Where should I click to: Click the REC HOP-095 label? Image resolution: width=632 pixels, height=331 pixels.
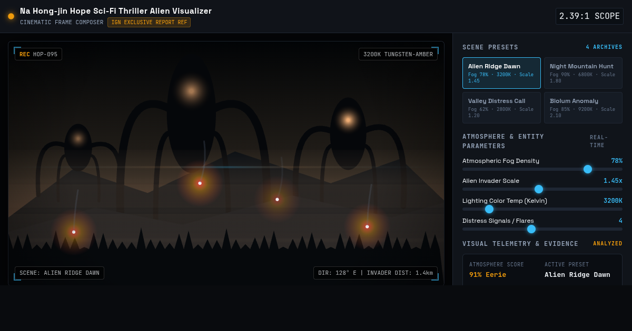(x=38, y=54)
